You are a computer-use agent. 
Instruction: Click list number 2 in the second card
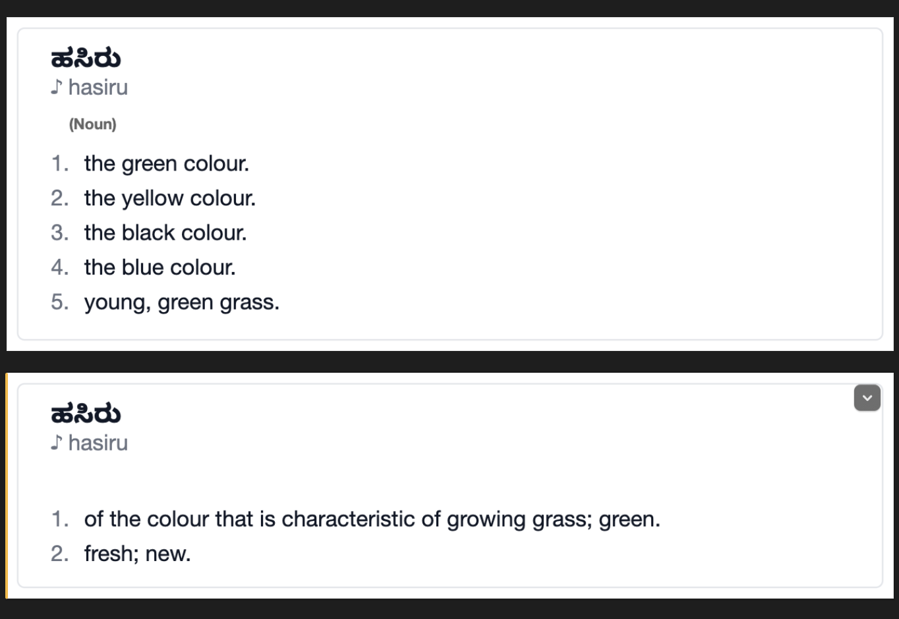(59, 554)
